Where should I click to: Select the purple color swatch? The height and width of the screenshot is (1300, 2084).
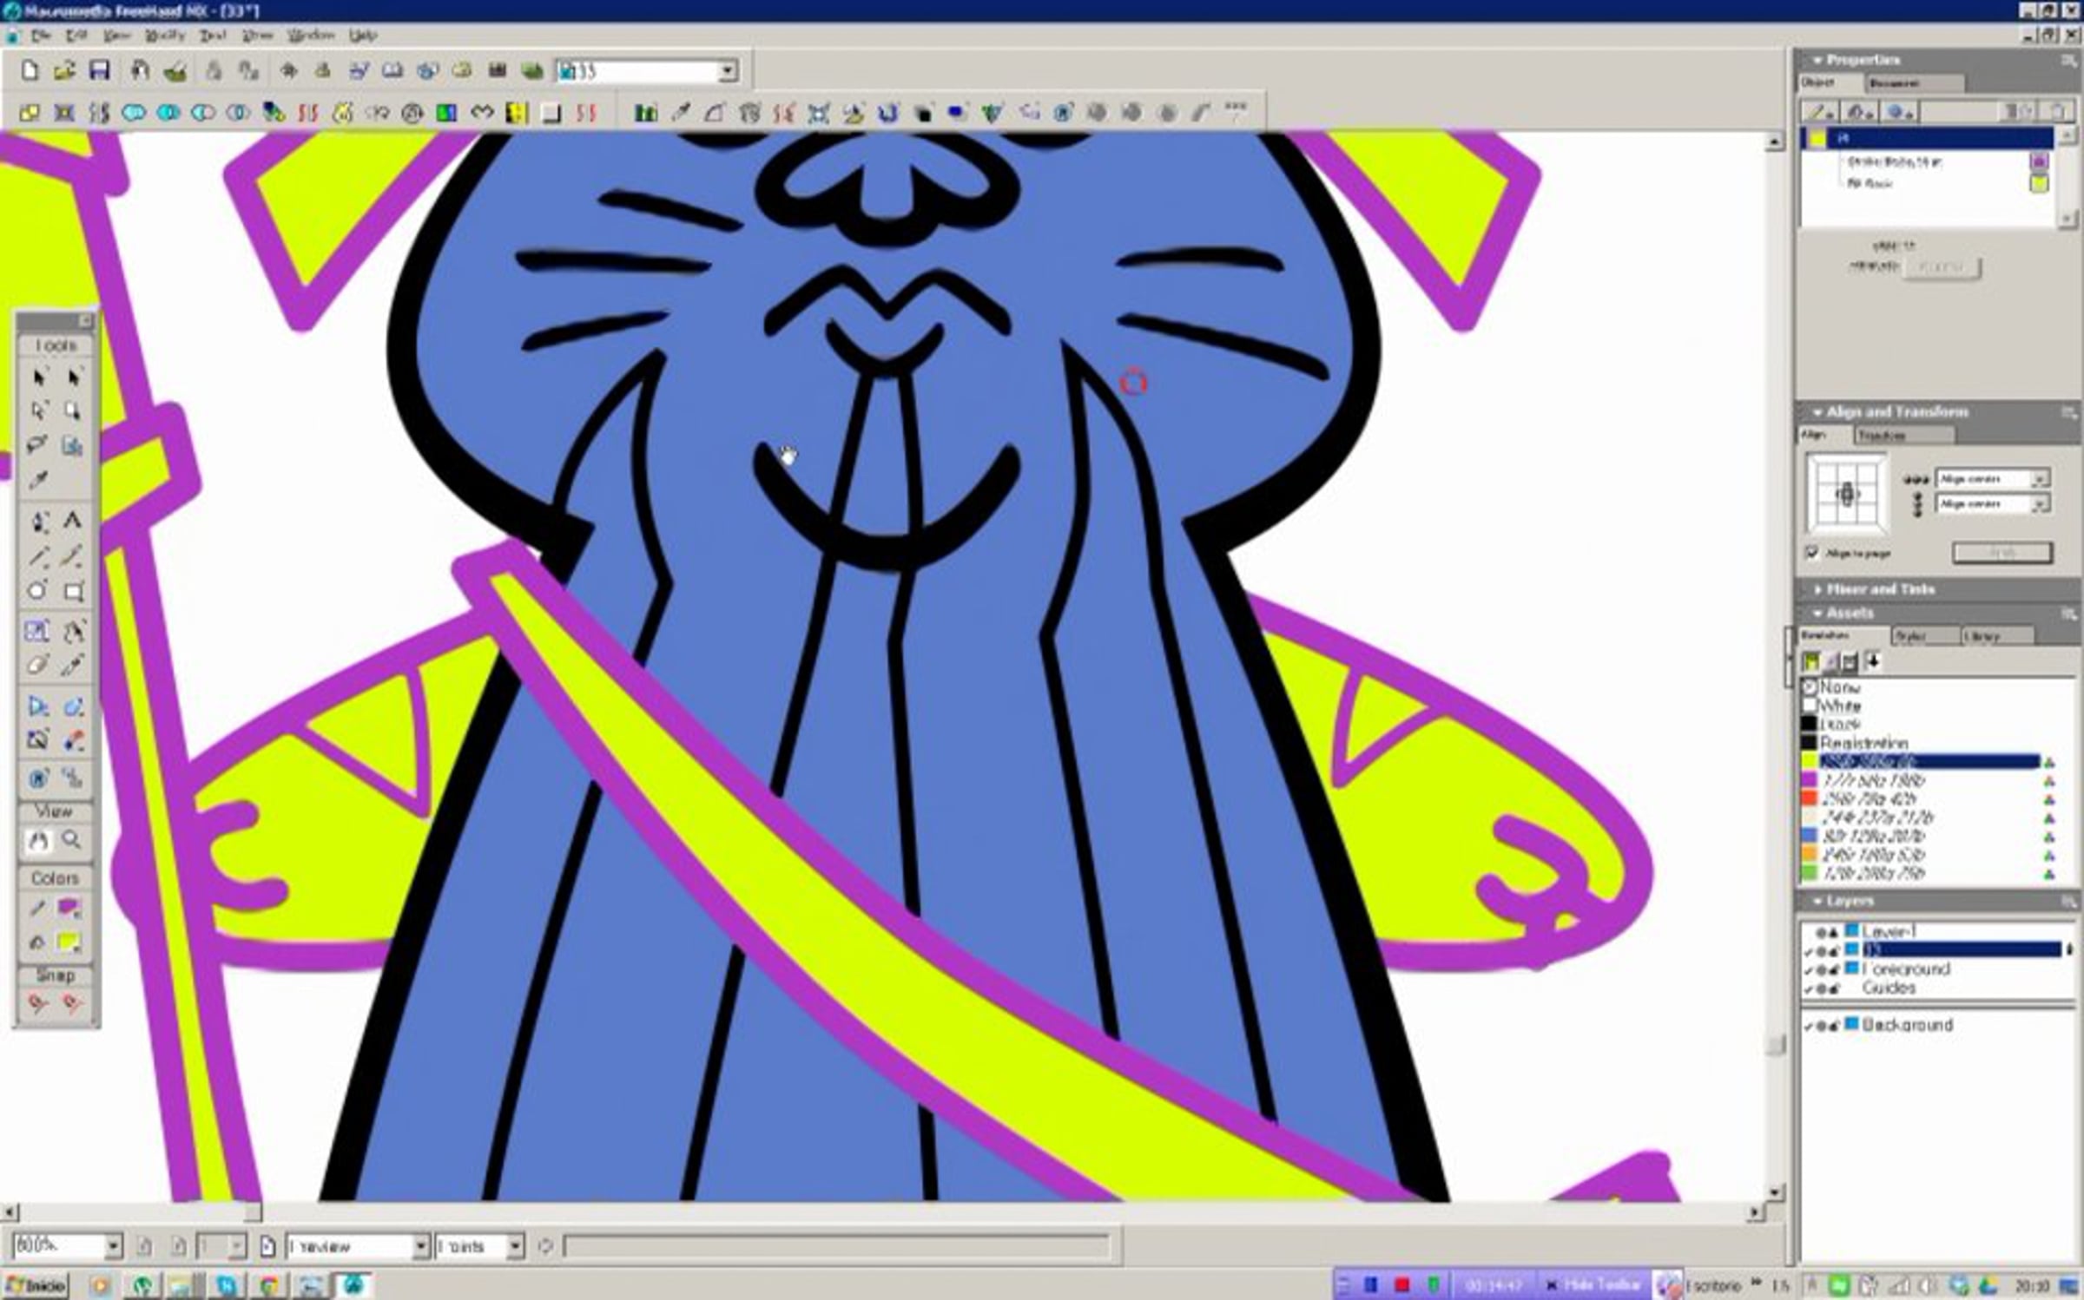click(x=1810, y=780)
